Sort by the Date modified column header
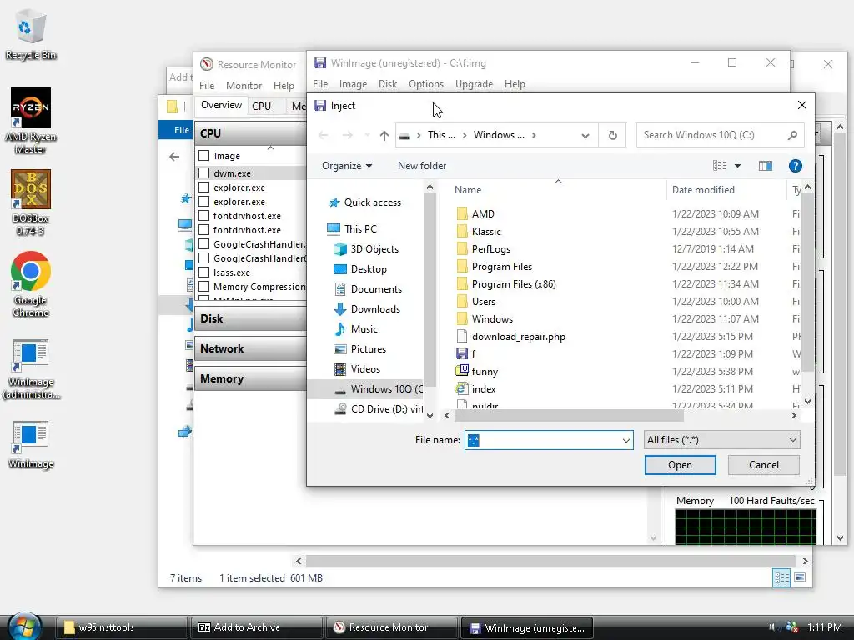The image size is (854, 640). point(703,190)
